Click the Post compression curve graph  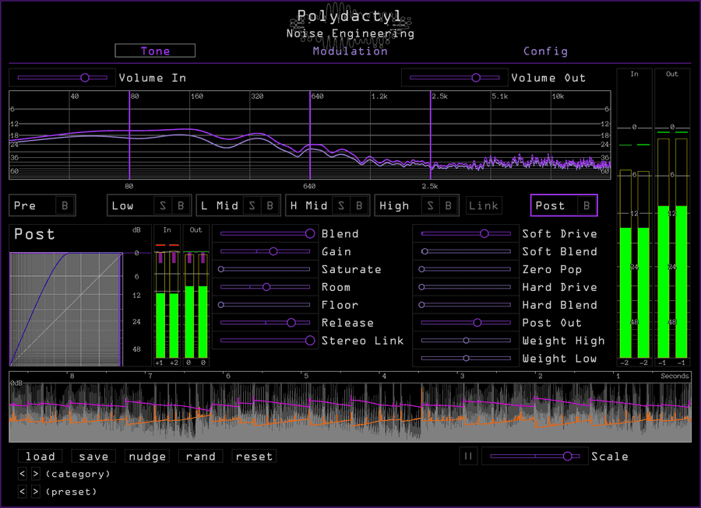(65, 309)
